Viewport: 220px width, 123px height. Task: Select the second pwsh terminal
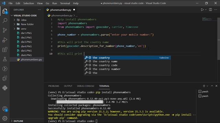(x=203, y=96)
